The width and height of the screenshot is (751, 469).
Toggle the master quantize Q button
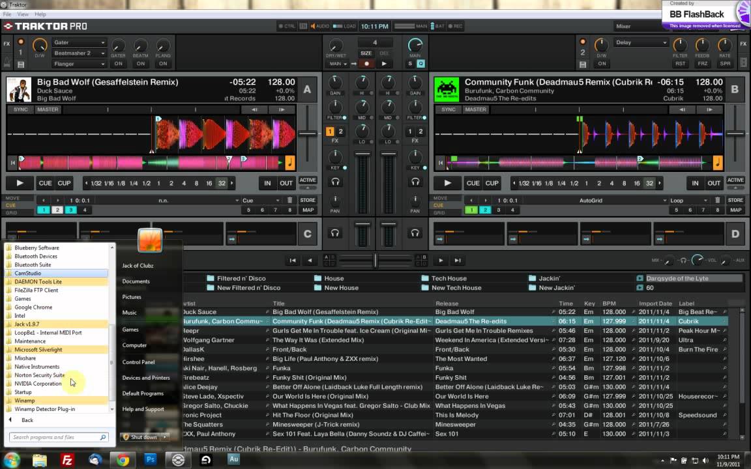420,64
